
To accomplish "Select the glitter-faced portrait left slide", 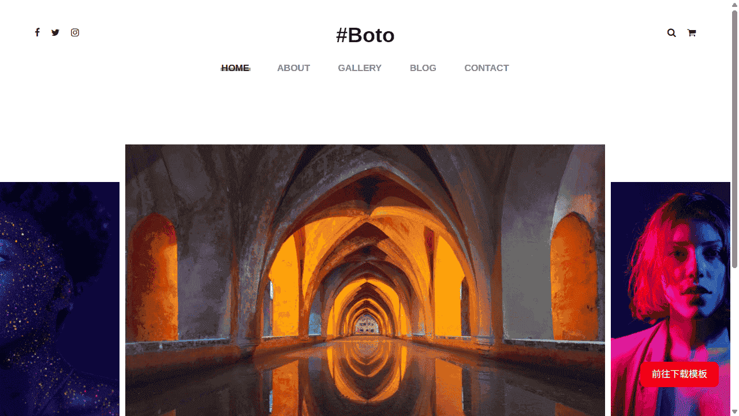I will (59, 299).
